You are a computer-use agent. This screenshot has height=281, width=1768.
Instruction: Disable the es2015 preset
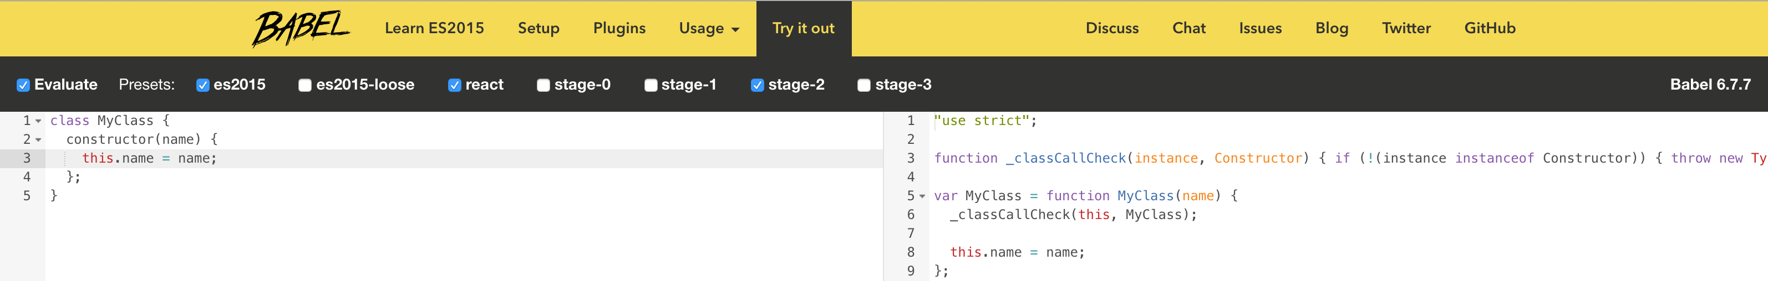point(202,85)
